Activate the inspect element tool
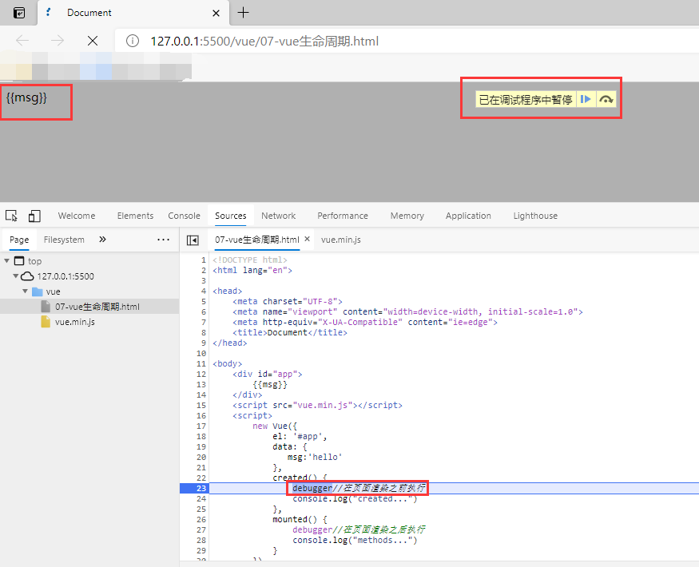 pyautogui.click(x=12, y=216)
